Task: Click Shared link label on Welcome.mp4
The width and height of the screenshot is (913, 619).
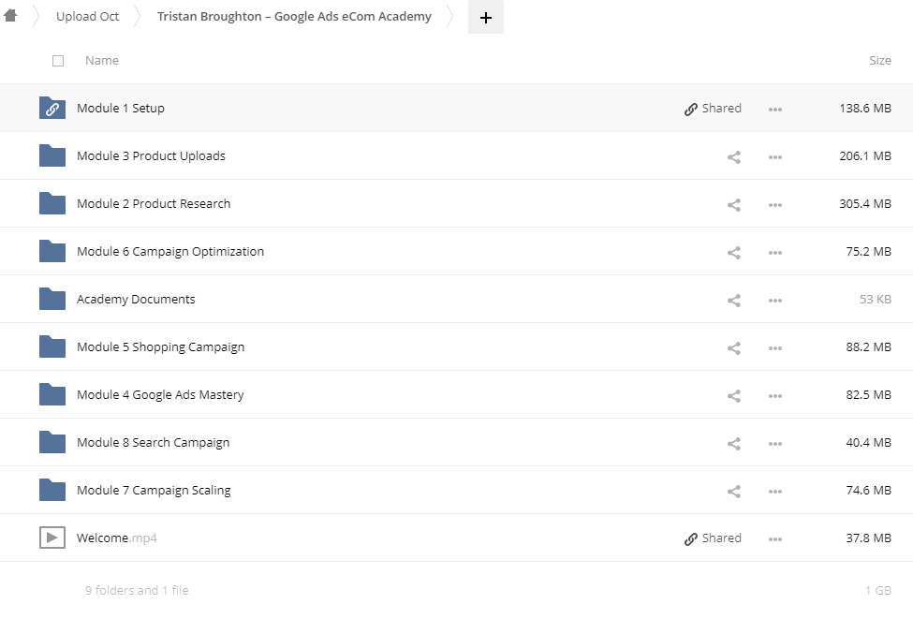Action: (x=713, y=538)
